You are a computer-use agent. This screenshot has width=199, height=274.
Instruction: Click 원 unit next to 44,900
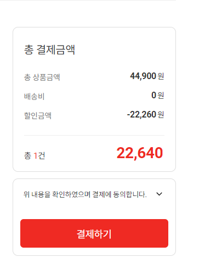161,76
